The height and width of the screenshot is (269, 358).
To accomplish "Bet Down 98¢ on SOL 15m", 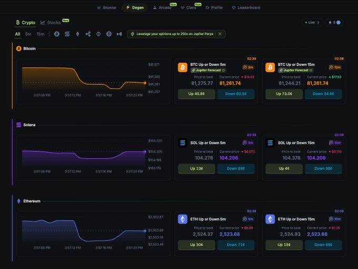I will (323, 169).
